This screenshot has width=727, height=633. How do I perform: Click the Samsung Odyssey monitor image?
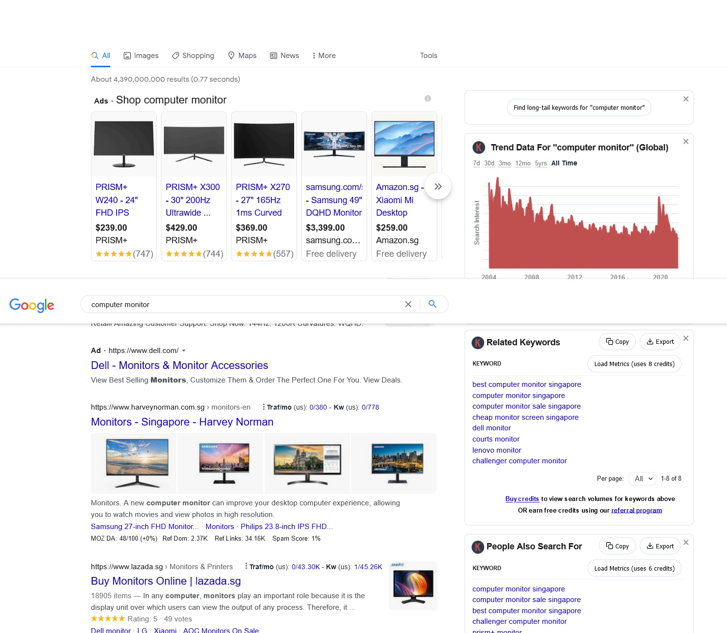[x=334, y=144]
